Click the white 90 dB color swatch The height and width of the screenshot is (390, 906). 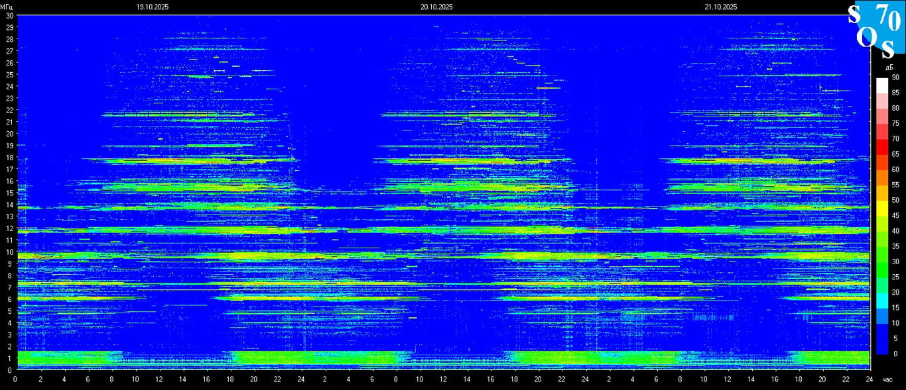click(x=881, y=85)
